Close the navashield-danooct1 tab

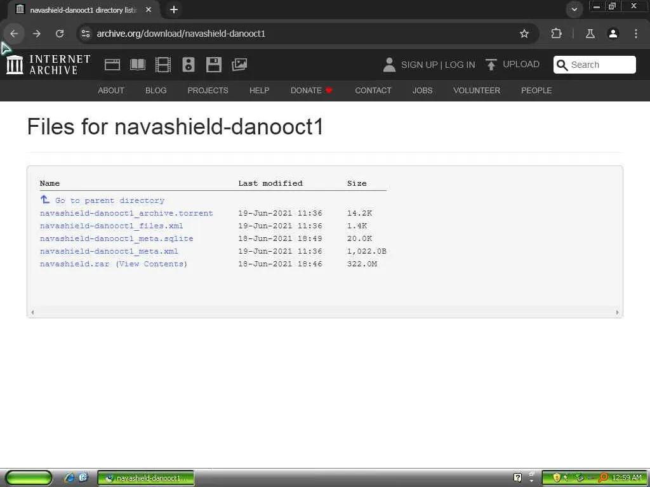(149, 10)
